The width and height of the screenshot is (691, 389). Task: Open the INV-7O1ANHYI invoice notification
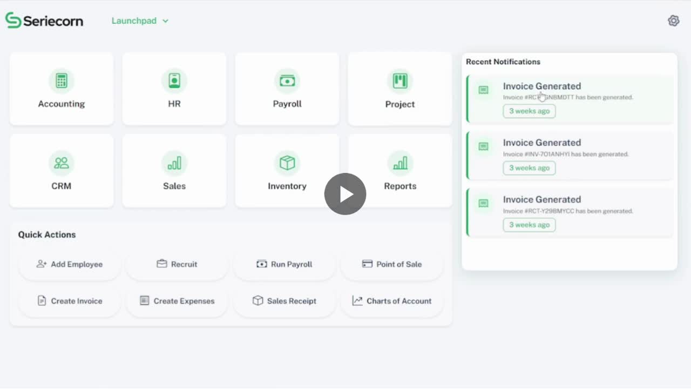[x=570, y=155]
